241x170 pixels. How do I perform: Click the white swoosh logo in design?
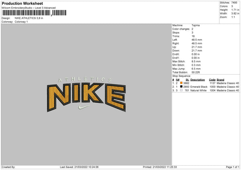84,107
